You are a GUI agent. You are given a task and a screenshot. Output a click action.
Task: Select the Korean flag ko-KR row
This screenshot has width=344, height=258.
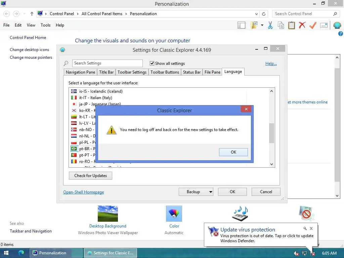click(x=83, y=110)
